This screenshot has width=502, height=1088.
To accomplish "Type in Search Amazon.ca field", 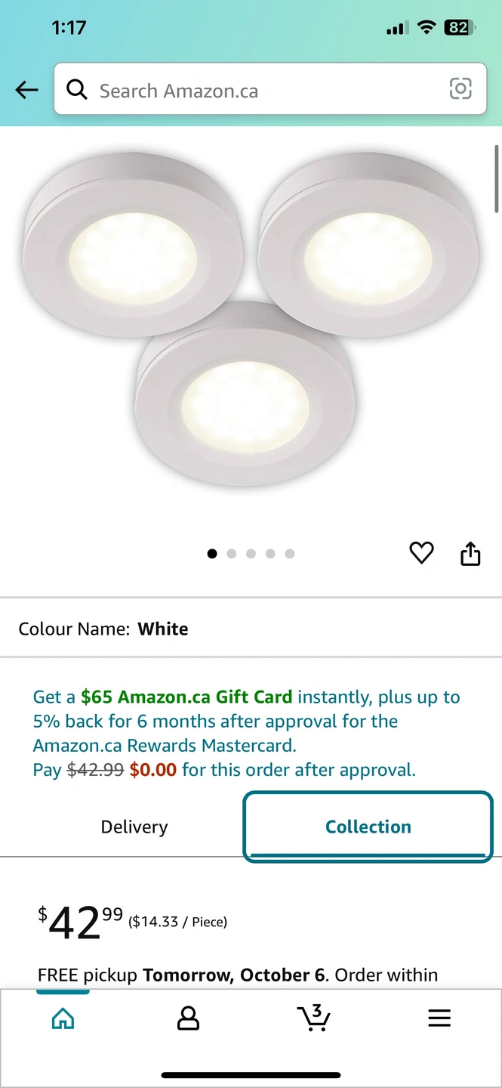I will click(264, 91).
